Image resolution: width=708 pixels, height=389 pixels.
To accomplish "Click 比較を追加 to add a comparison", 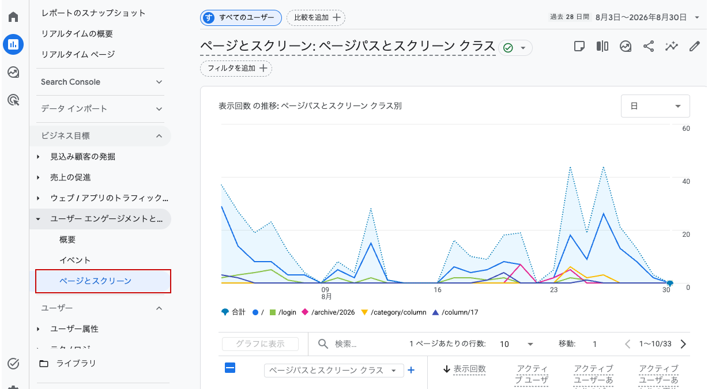I will 316,18.
